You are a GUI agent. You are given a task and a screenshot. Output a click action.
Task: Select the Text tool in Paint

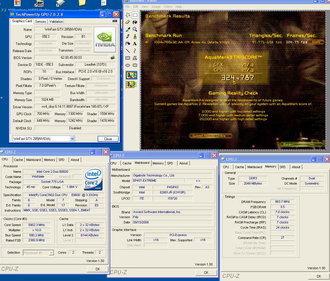[135, 43]
